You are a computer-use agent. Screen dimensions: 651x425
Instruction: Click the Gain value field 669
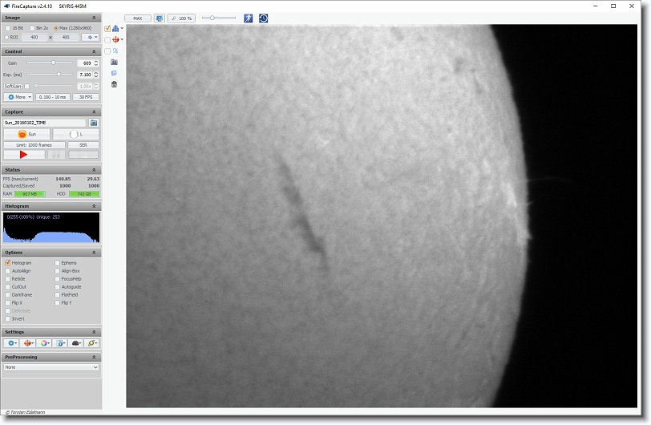point(85,63)
